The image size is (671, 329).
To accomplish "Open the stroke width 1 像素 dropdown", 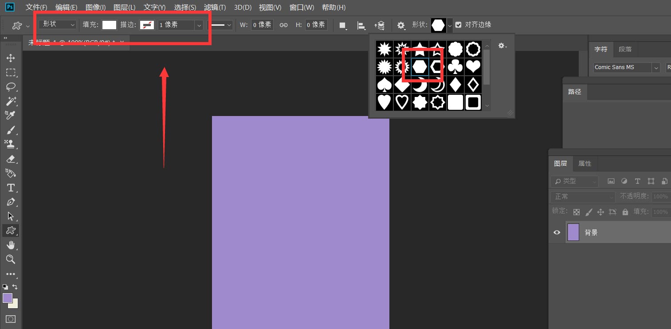I will [x=199, y=25].
